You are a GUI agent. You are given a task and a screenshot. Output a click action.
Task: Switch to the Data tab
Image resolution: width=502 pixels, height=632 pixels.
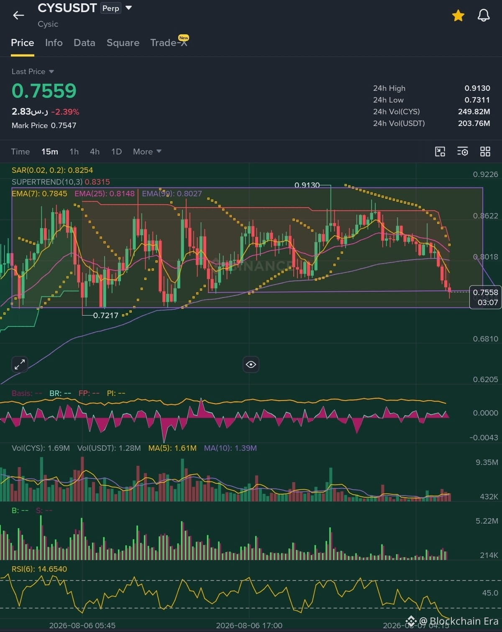pos(85,43)
